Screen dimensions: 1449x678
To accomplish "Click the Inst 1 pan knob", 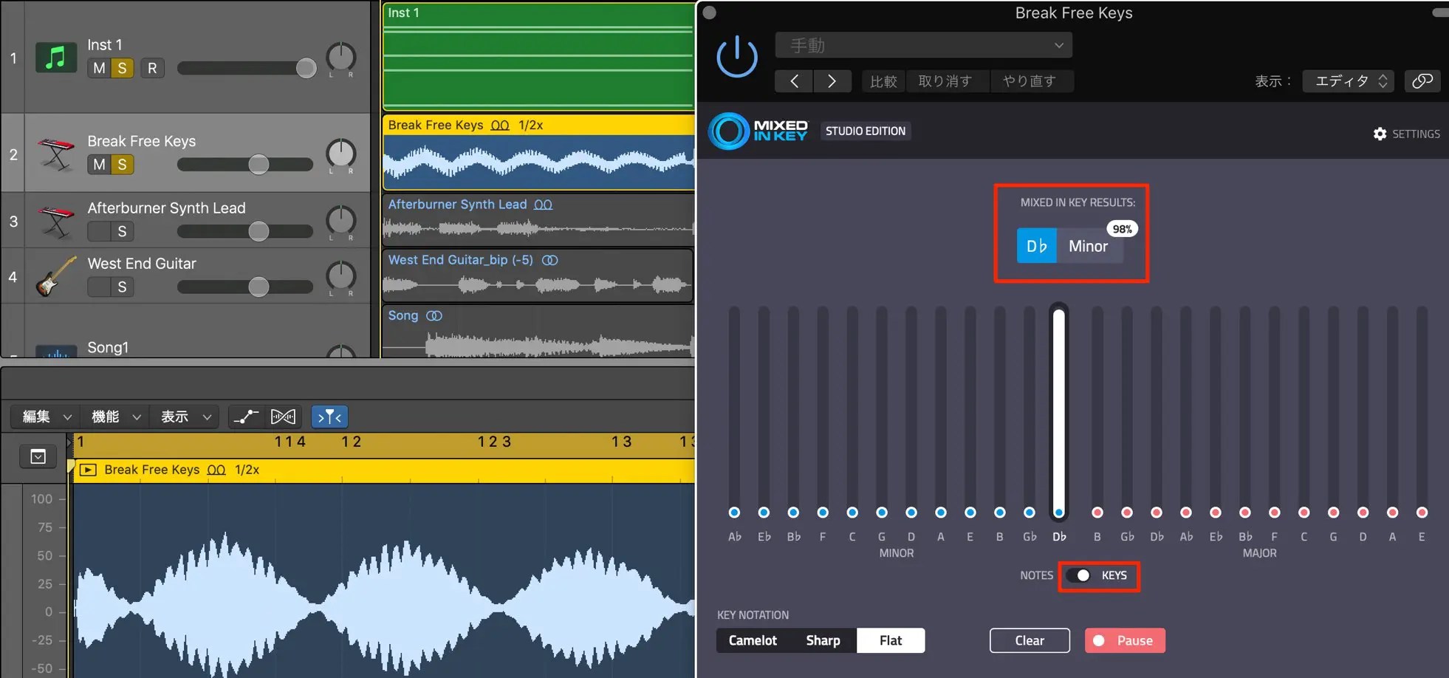I will point(341,58).
